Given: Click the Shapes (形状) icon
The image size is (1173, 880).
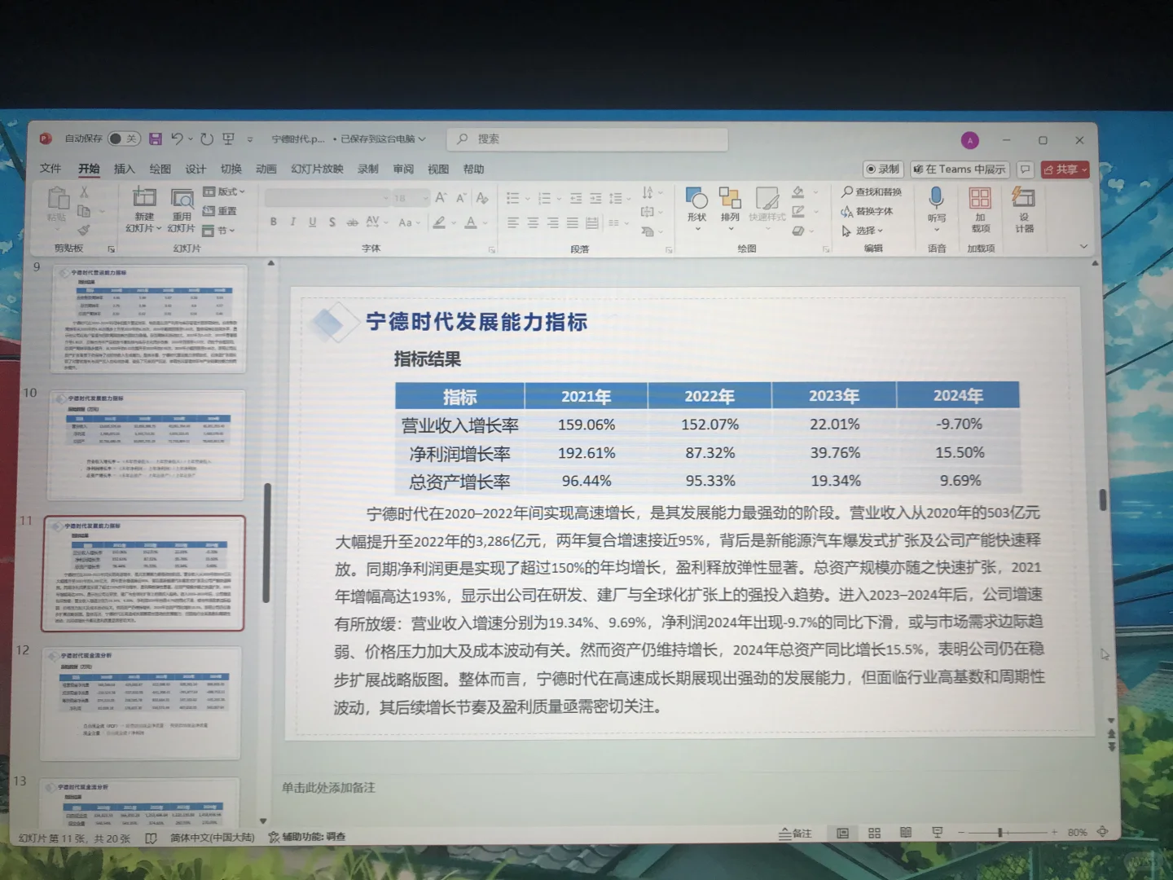Looking at the screenshot, I should pyautogui.click(x=696, y=198).
